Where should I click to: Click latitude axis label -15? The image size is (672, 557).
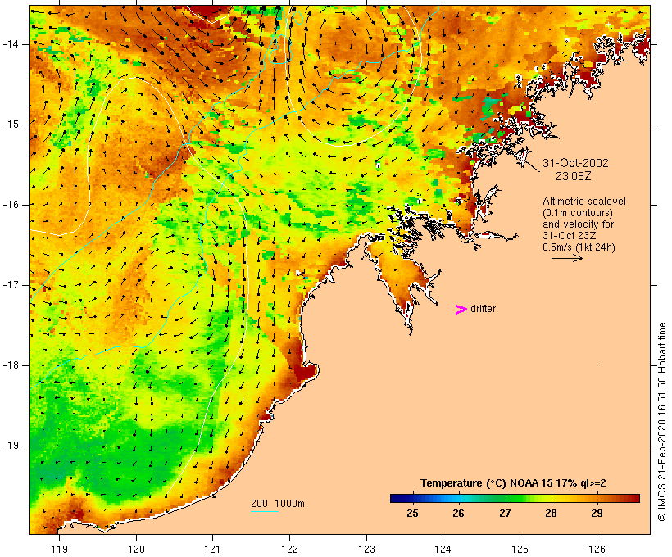tap(10, 125)
